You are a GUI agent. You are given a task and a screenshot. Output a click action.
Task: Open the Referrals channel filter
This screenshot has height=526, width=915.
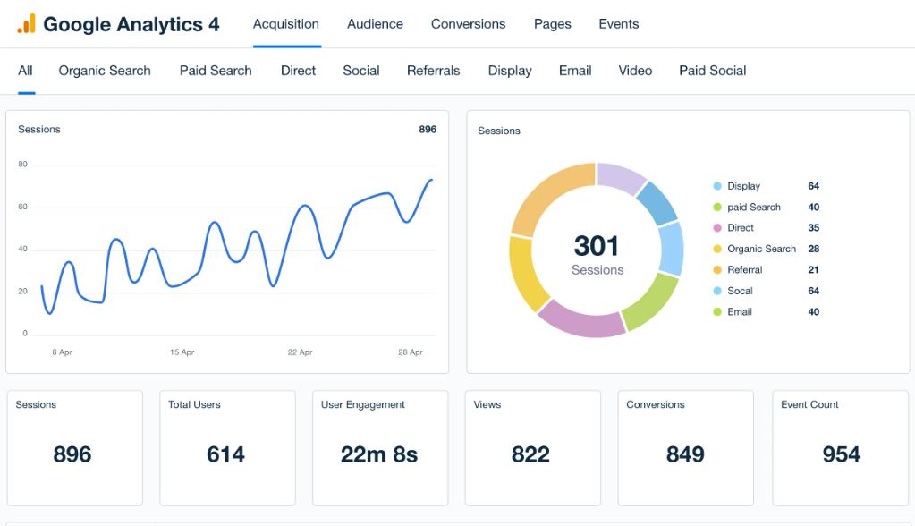[x=433, y=71]
